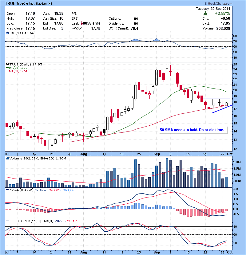The height and width of the screenshot is (255, 246).
Task: Click the Bid value 17.80
Action: click(x=59, y=23)
